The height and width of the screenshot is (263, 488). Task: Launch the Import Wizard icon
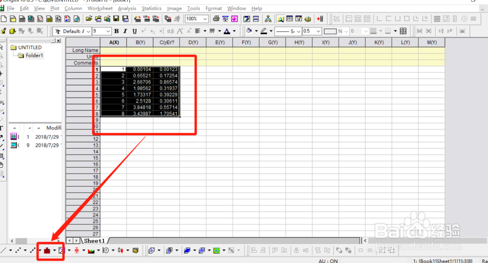tap(137, 19)
